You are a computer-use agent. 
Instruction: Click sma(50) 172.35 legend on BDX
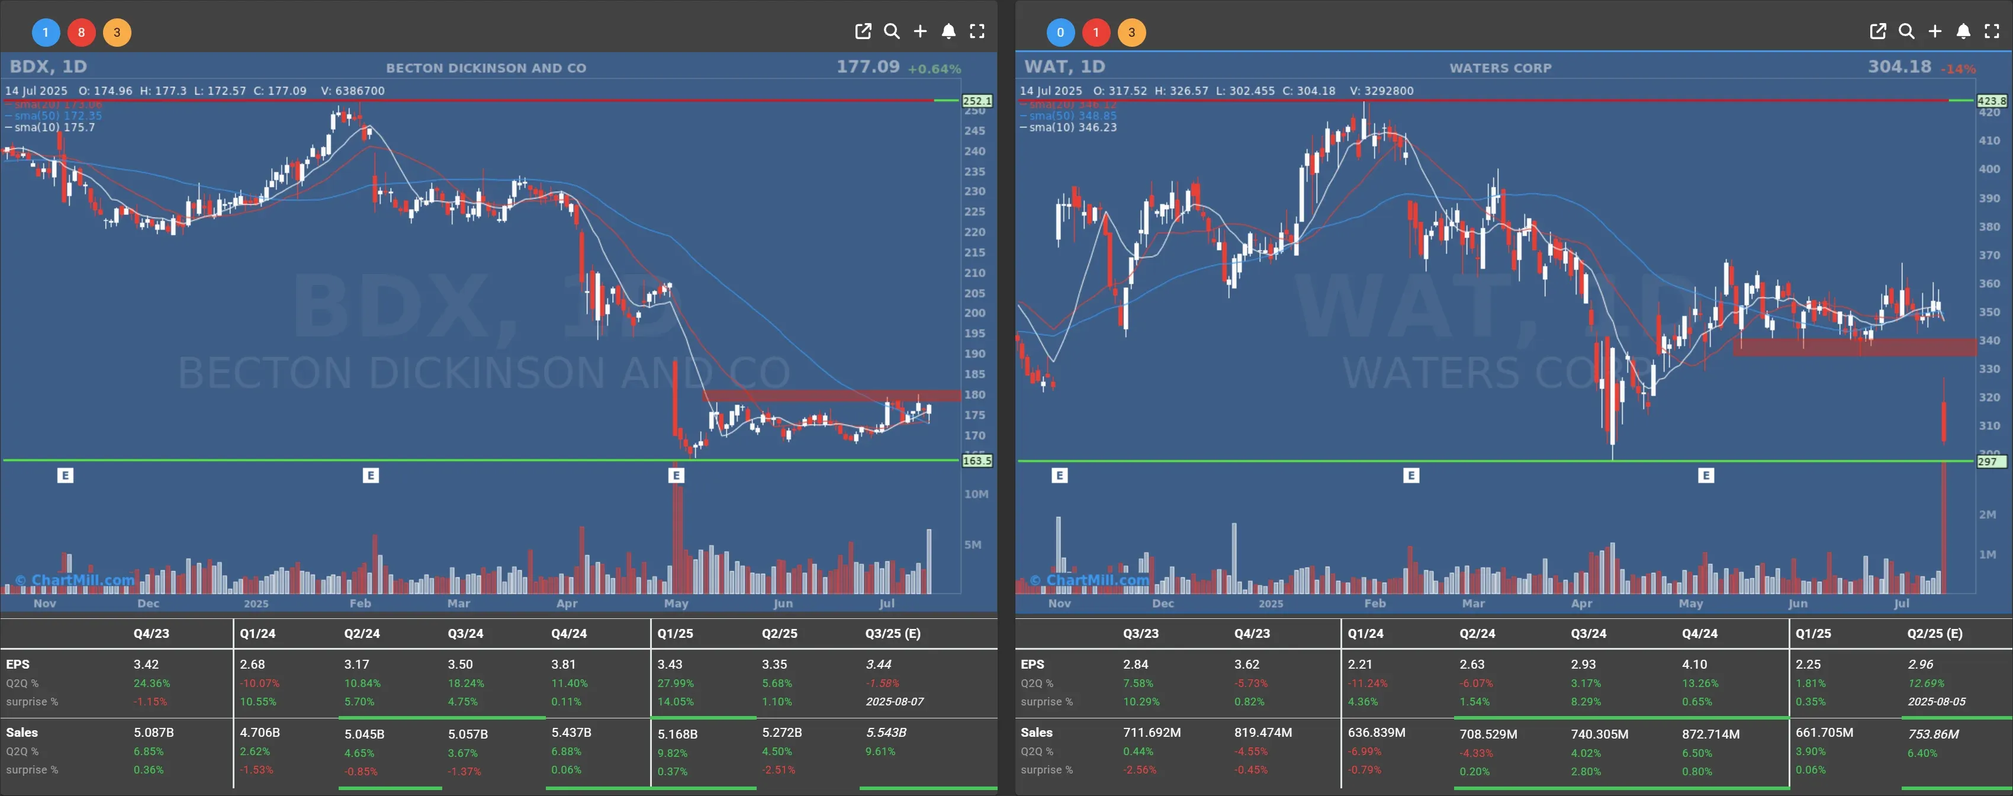pyautogui.click(x=53, y=115)
